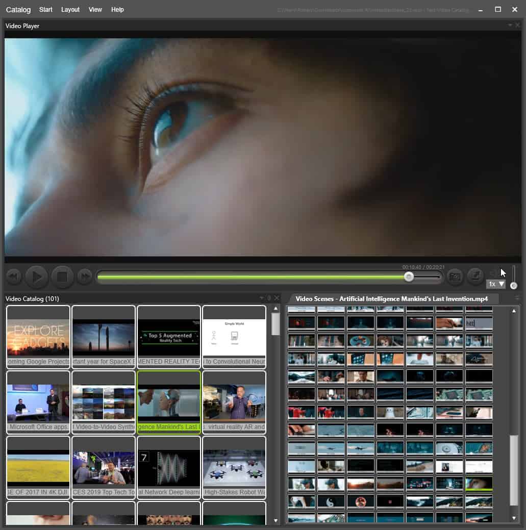526x530 pixels.
Task: Click the fullscreen/external view icon
Action: pyautogui.click(x=475, y=276)
